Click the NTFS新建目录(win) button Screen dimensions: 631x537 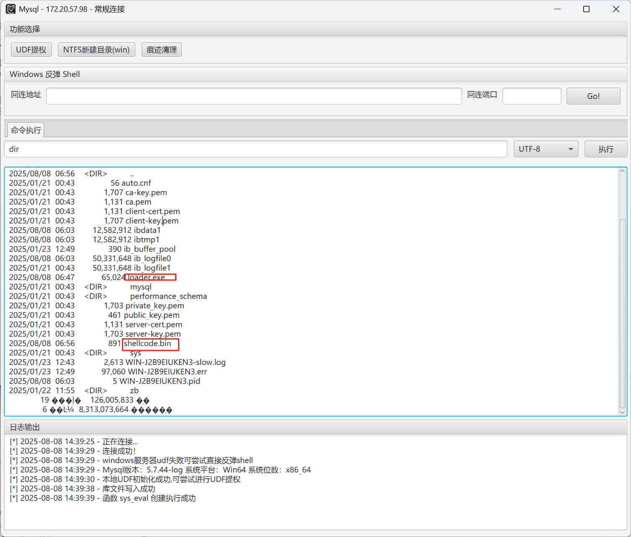pos(96,49)
